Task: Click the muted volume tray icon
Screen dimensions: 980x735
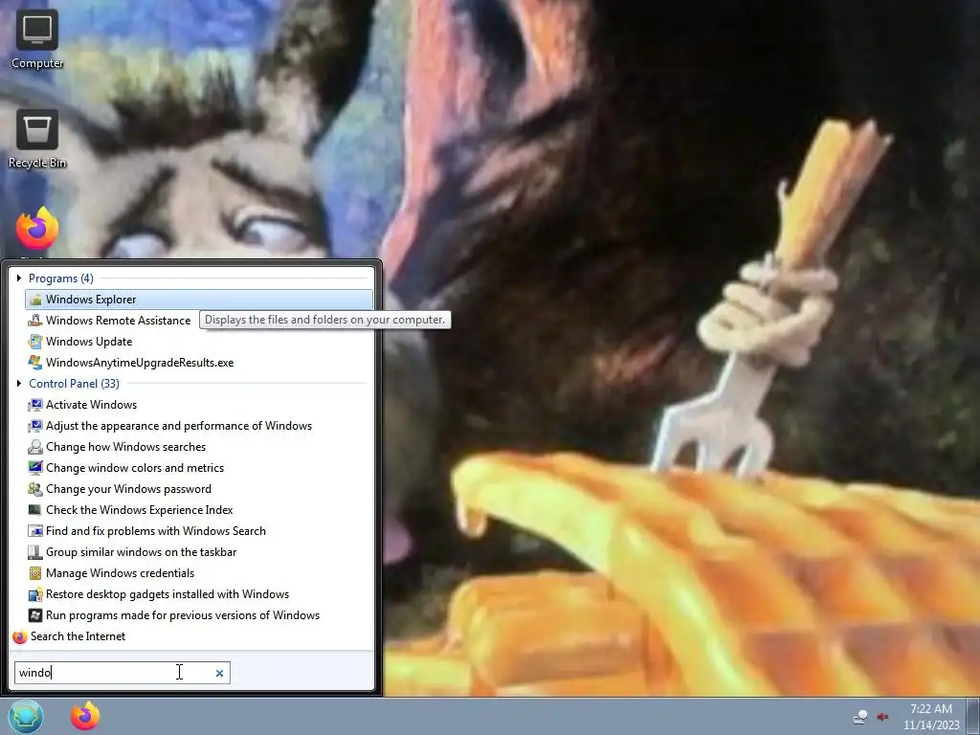Action: (883, 717)
